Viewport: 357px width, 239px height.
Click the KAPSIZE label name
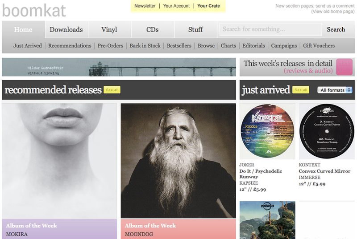coord(249,183)
